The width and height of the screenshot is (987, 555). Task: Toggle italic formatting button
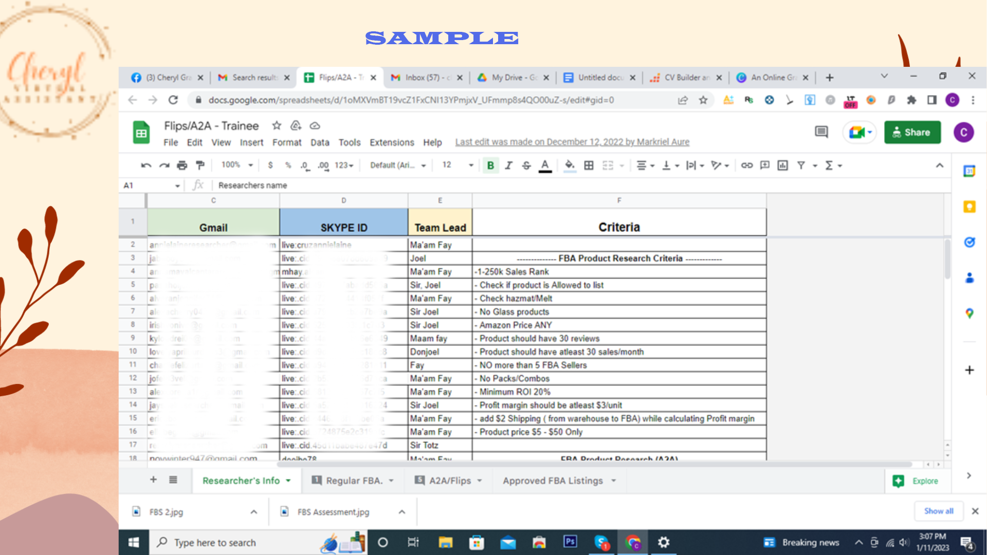(x=508, y=165)
